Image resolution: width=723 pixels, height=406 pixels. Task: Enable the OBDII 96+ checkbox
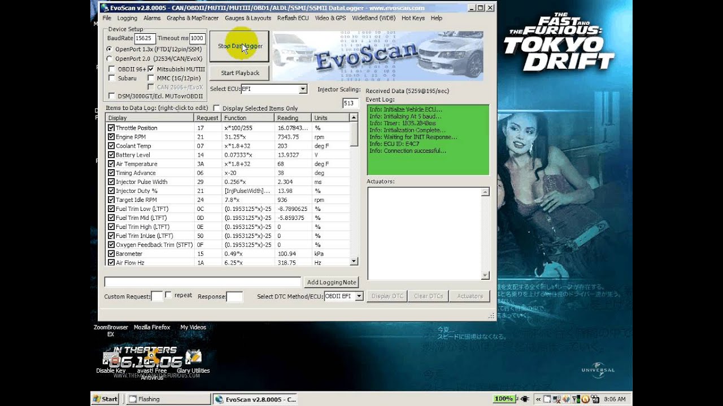[x=112, y=69]
